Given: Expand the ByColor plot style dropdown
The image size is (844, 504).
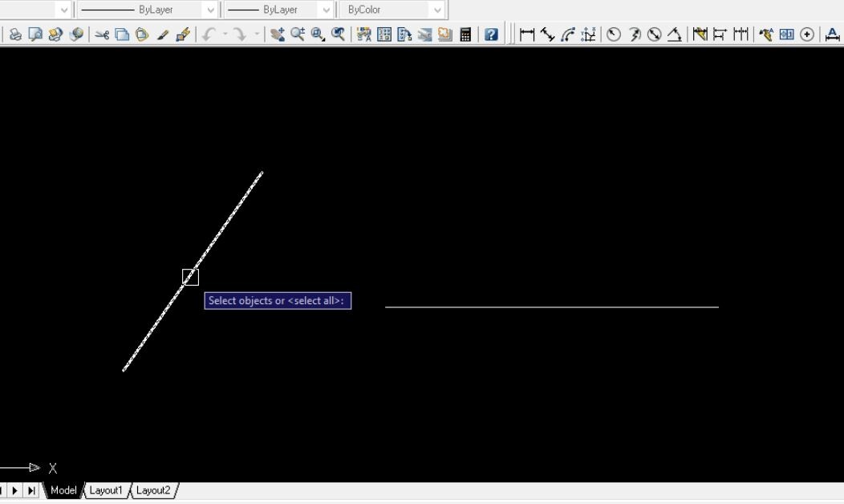Looking at the screenshot, I should coord(436,9).
